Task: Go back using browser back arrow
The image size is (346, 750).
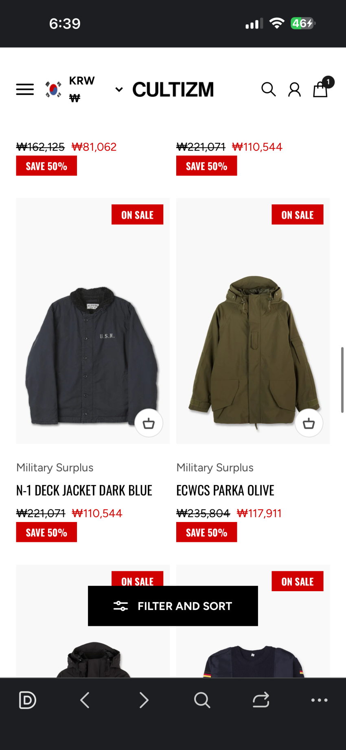Action: [85, 700]
